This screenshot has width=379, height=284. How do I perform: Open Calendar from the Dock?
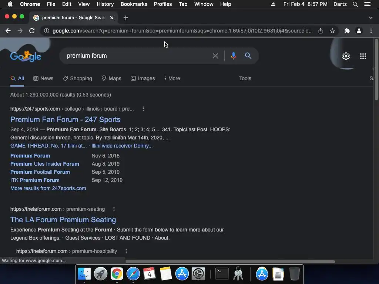click(x=150, y=274)
